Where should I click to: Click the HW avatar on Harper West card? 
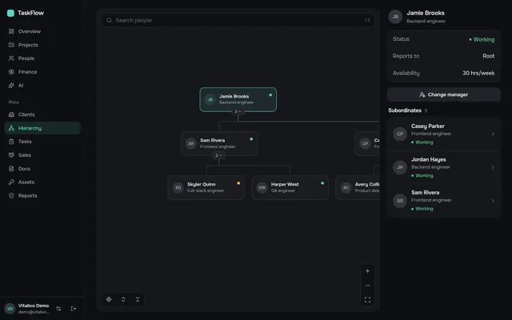point(262,188)
